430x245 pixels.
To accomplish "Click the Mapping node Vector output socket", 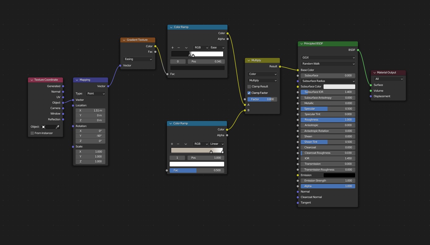I will 108,86.
